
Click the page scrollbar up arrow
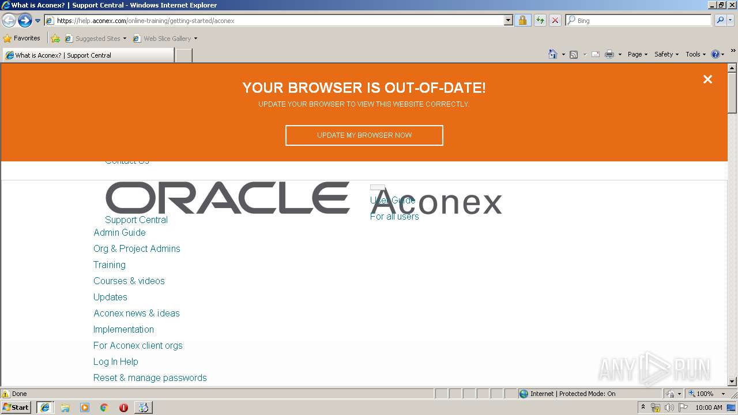tap(732, 68)
